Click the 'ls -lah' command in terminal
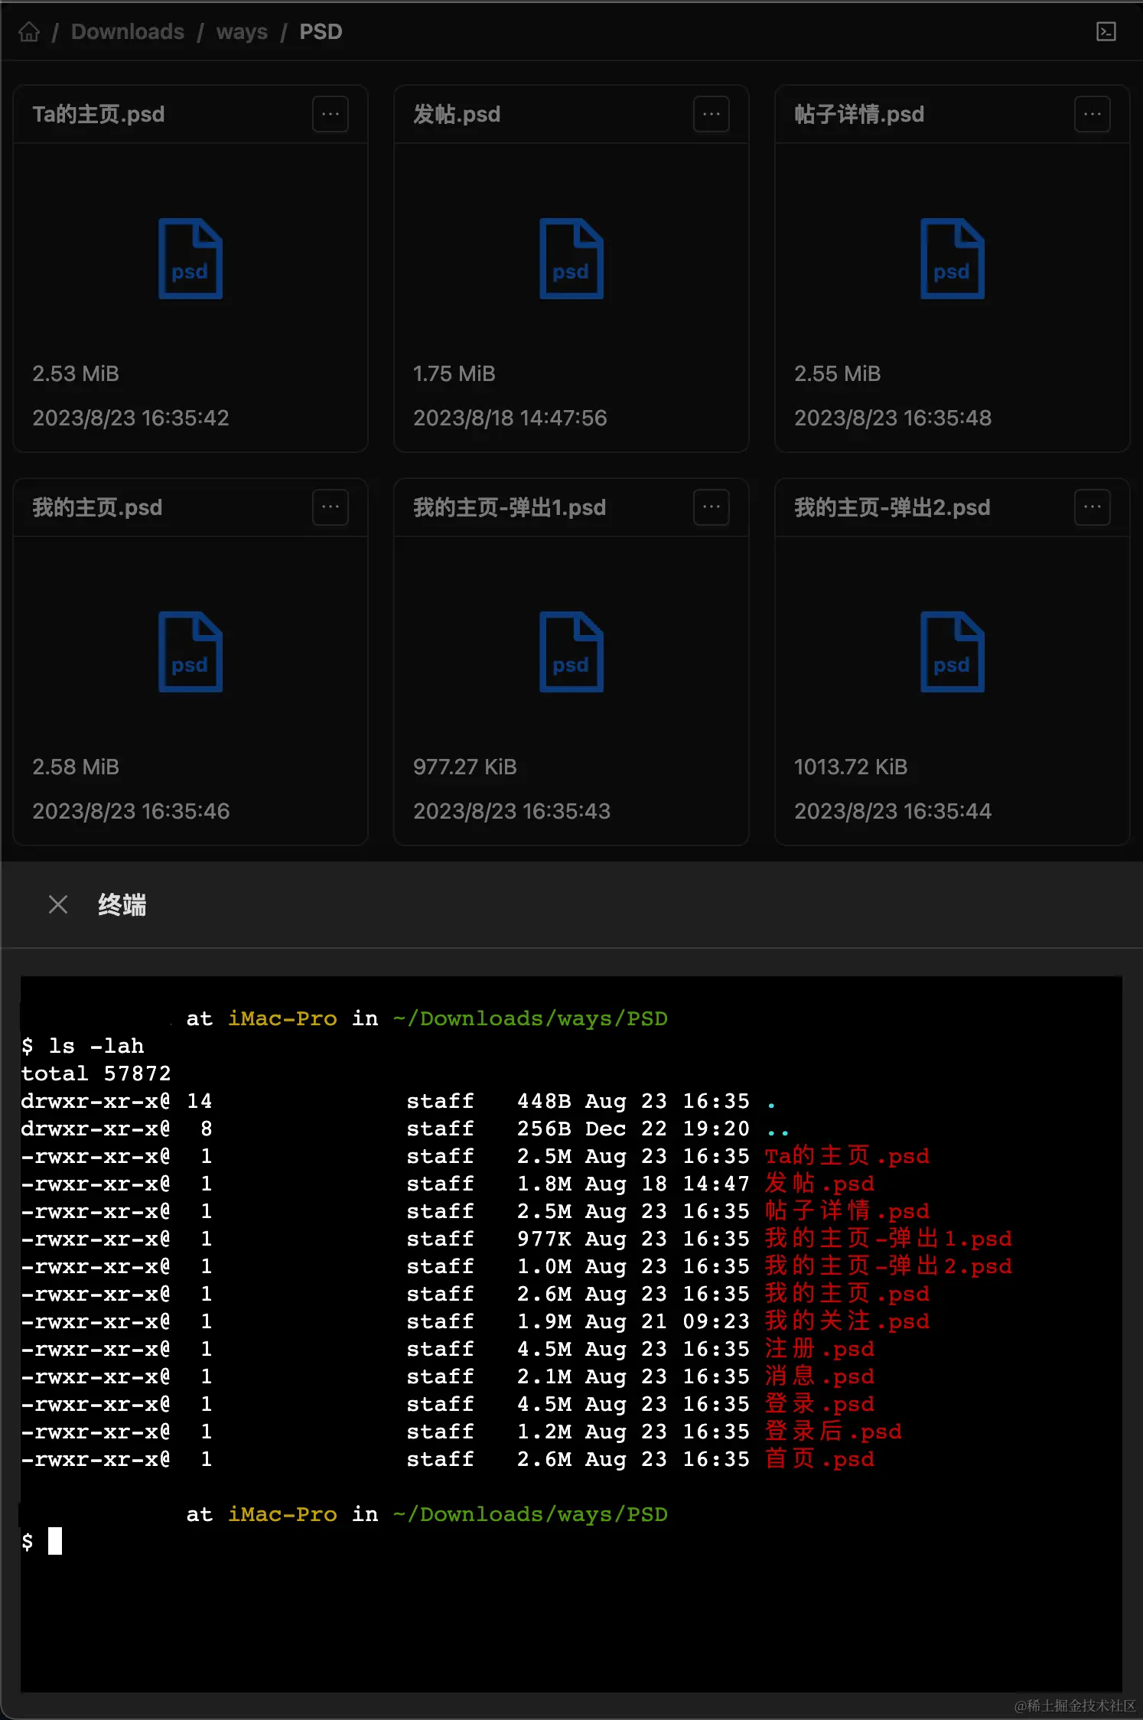1143x1720 pixels. [96, 1046]
